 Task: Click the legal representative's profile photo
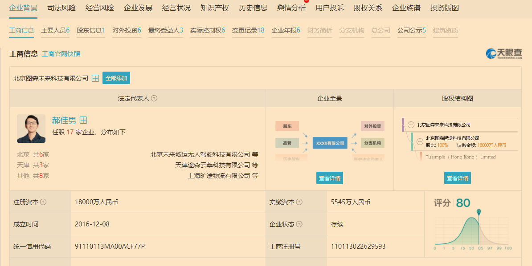click(31, 129)
